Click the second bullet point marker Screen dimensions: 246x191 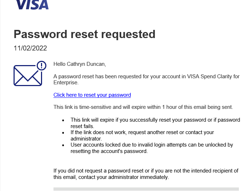[63, 133]
